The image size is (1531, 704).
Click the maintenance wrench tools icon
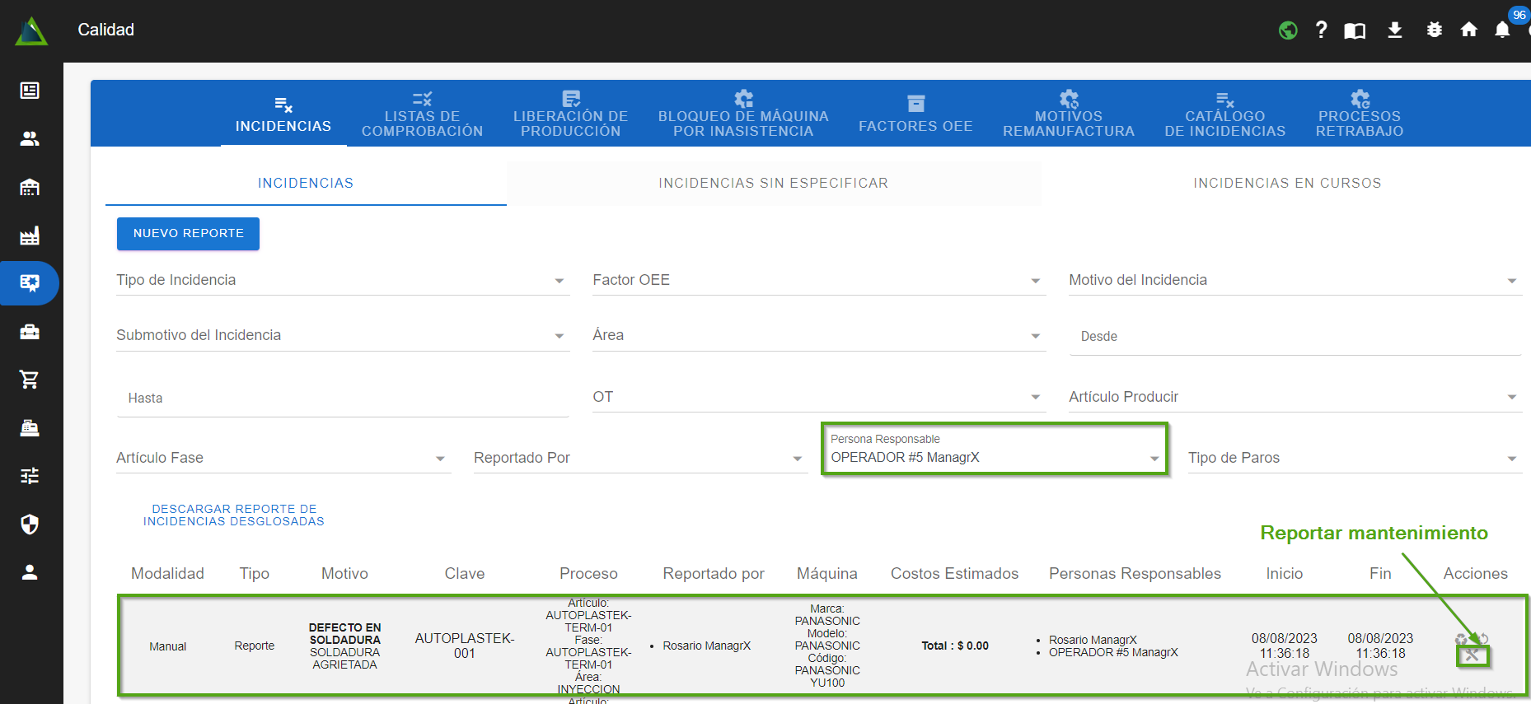point(1472,655)
